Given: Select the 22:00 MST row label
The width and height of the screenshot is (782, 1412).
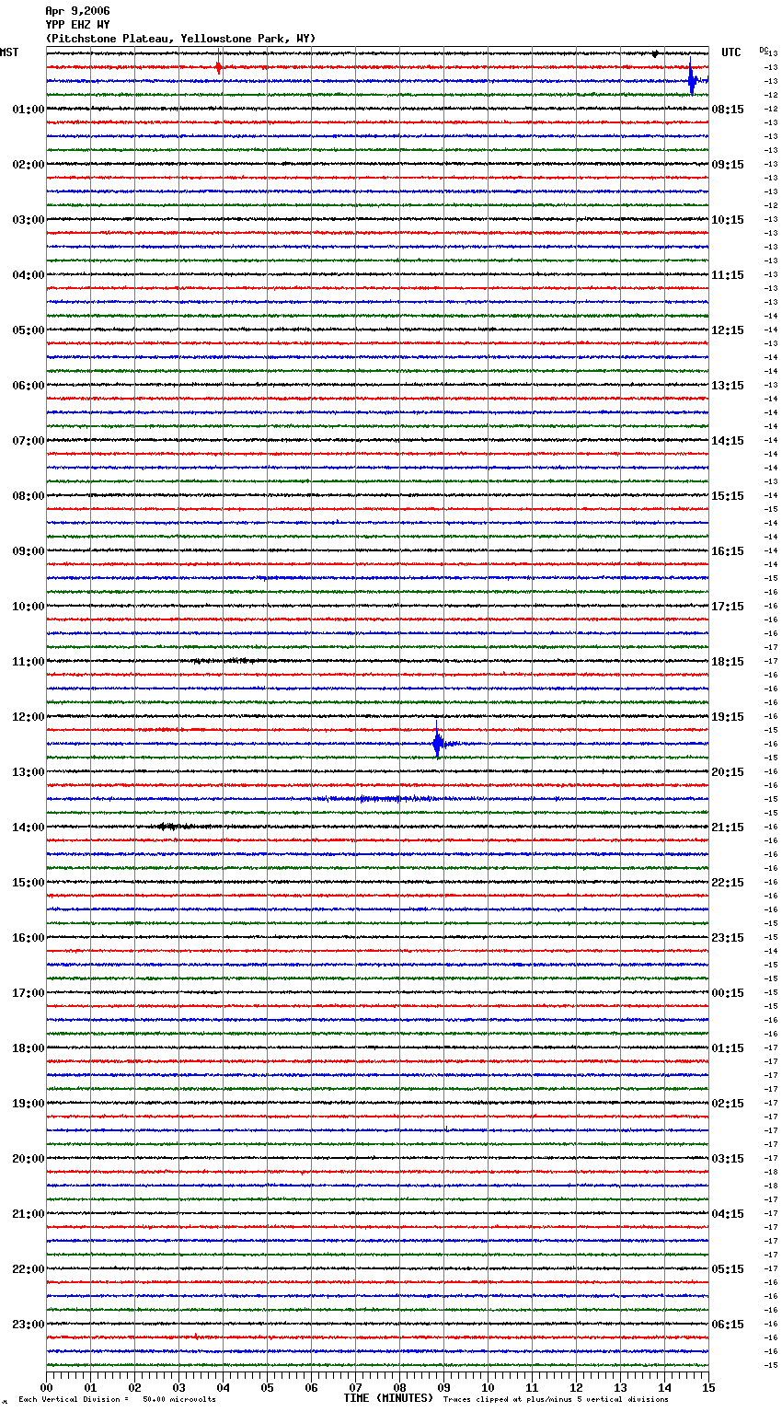Looking at the screenshot, I should [x=29, y=1269].
